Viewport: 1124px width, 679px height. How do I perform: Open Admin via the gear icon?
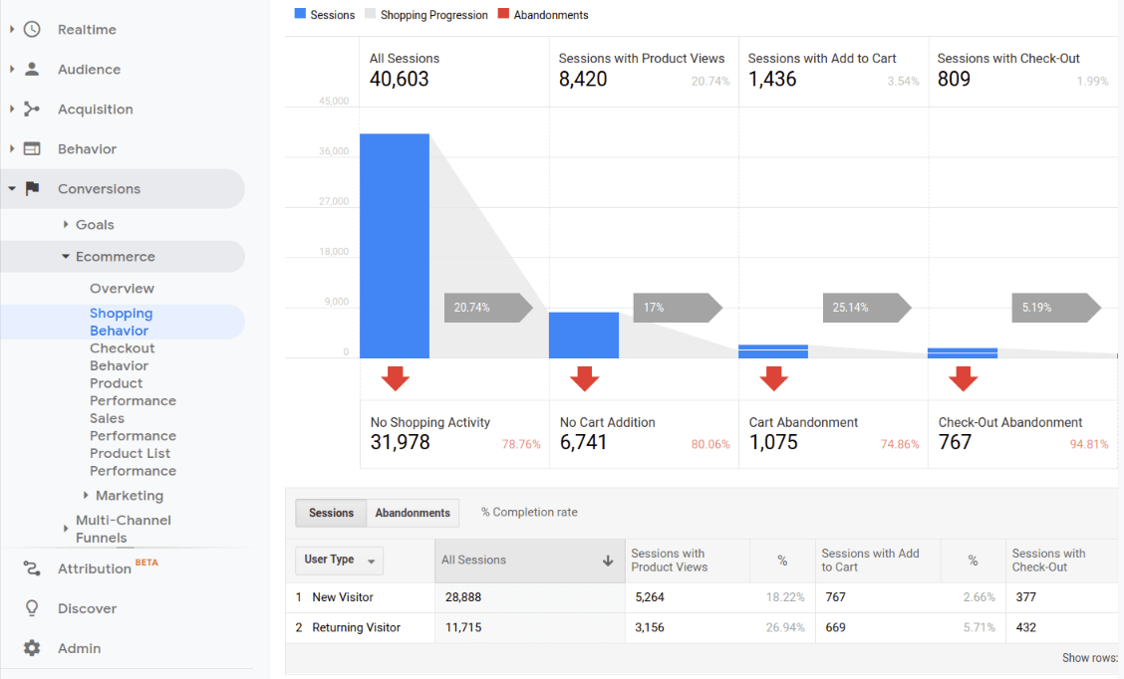(32, 648)
